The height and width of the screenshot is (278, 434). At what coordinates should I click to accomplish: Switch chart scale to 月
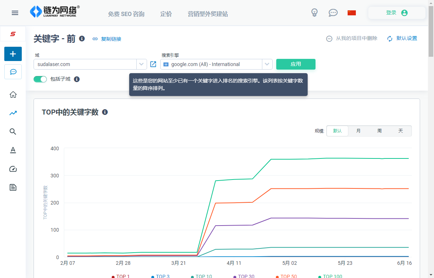(358, 131)
